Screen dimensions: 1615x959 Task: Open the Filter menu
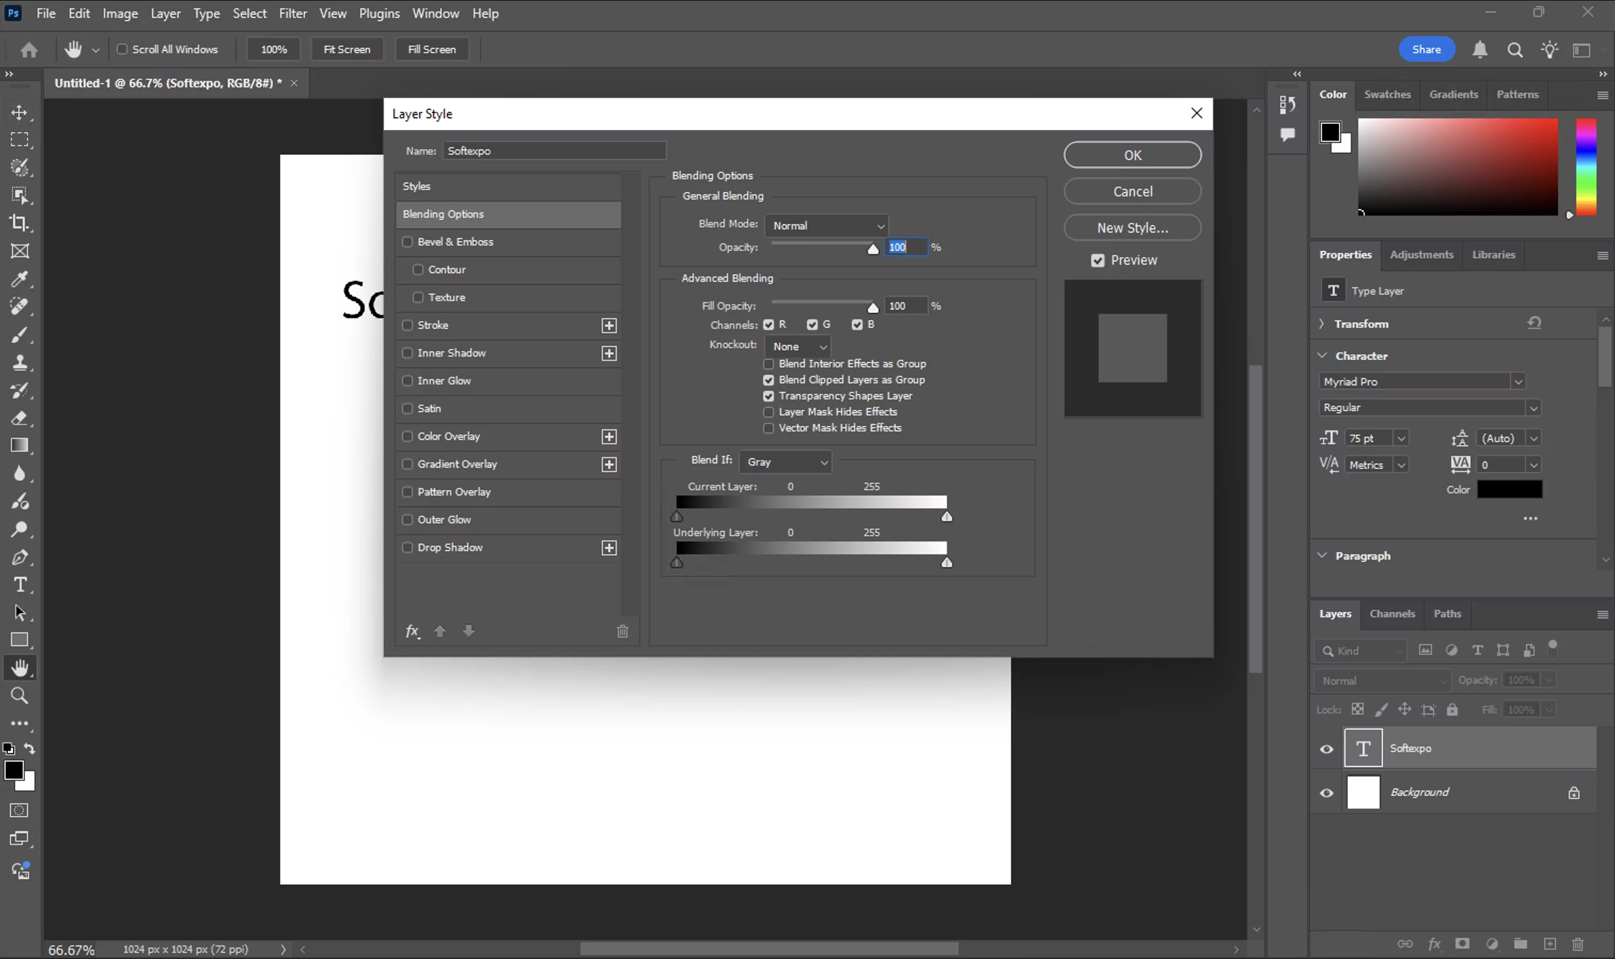[x=292, y=13]
